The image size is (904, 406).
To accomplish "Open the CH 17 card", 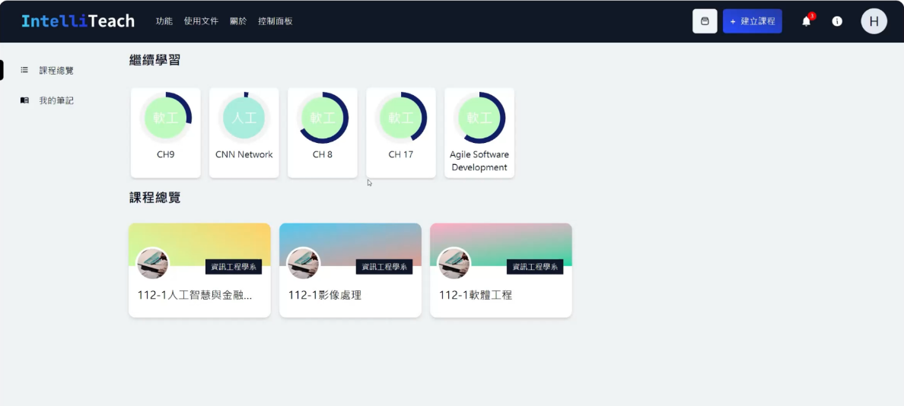I will 401,133.
